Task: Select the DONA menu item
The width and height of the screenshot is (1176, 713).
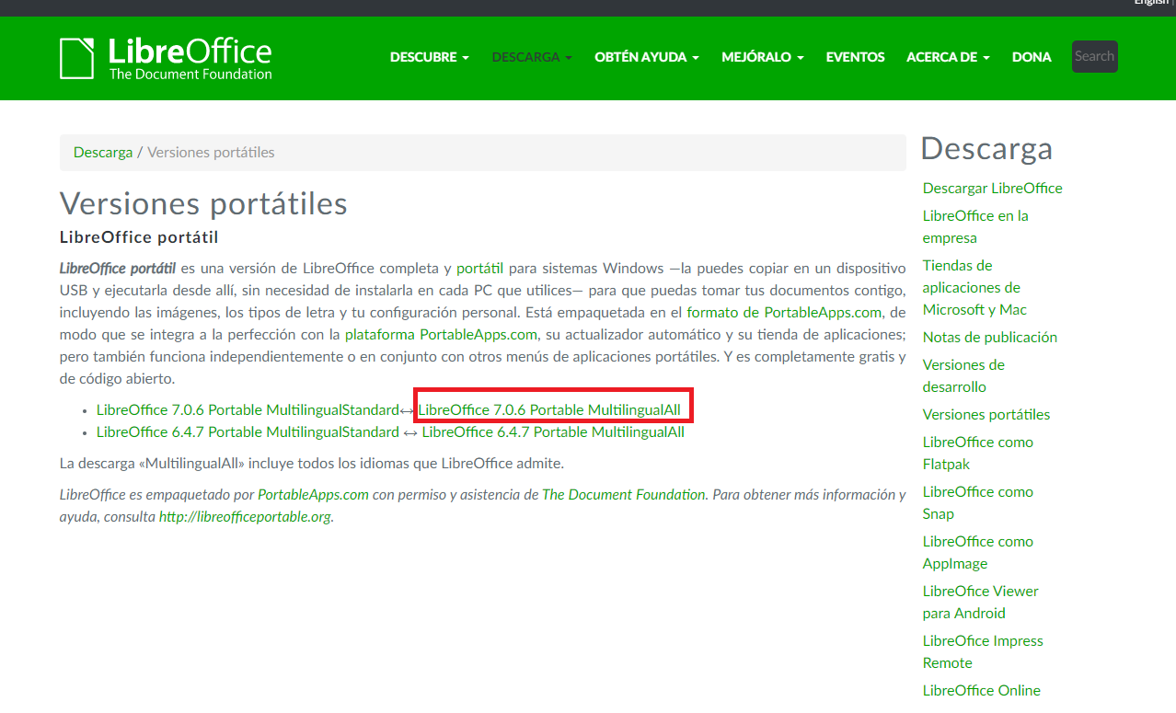Action: [1031, 57]
